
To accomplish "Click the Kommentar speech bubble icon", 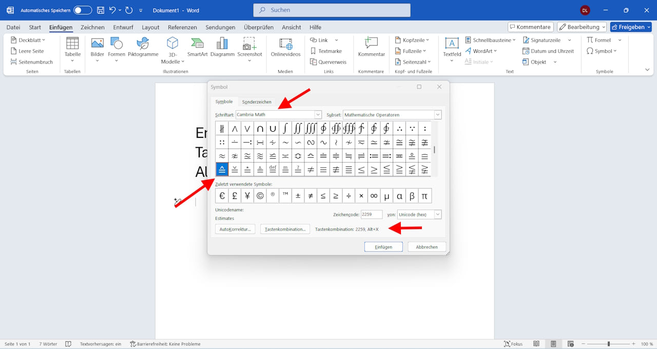I will pos(371,44).
